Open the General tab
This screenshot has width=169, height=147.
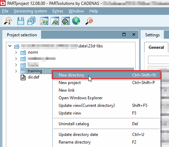[x=156, y=47]
